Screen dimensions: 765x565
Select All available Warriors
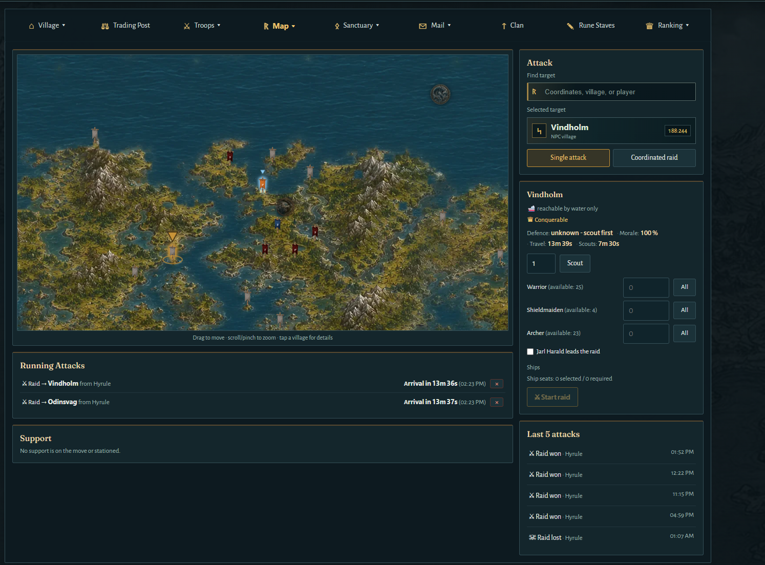(685, 287)
